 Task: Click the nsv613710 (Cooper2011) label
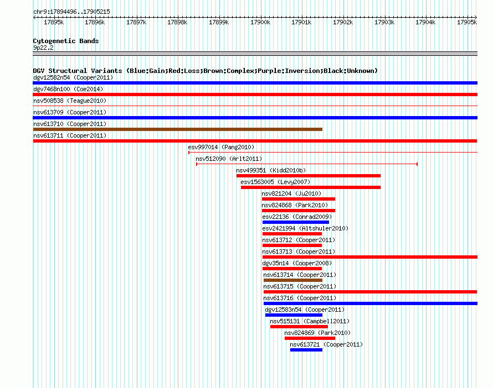click(x=70, y=124)
